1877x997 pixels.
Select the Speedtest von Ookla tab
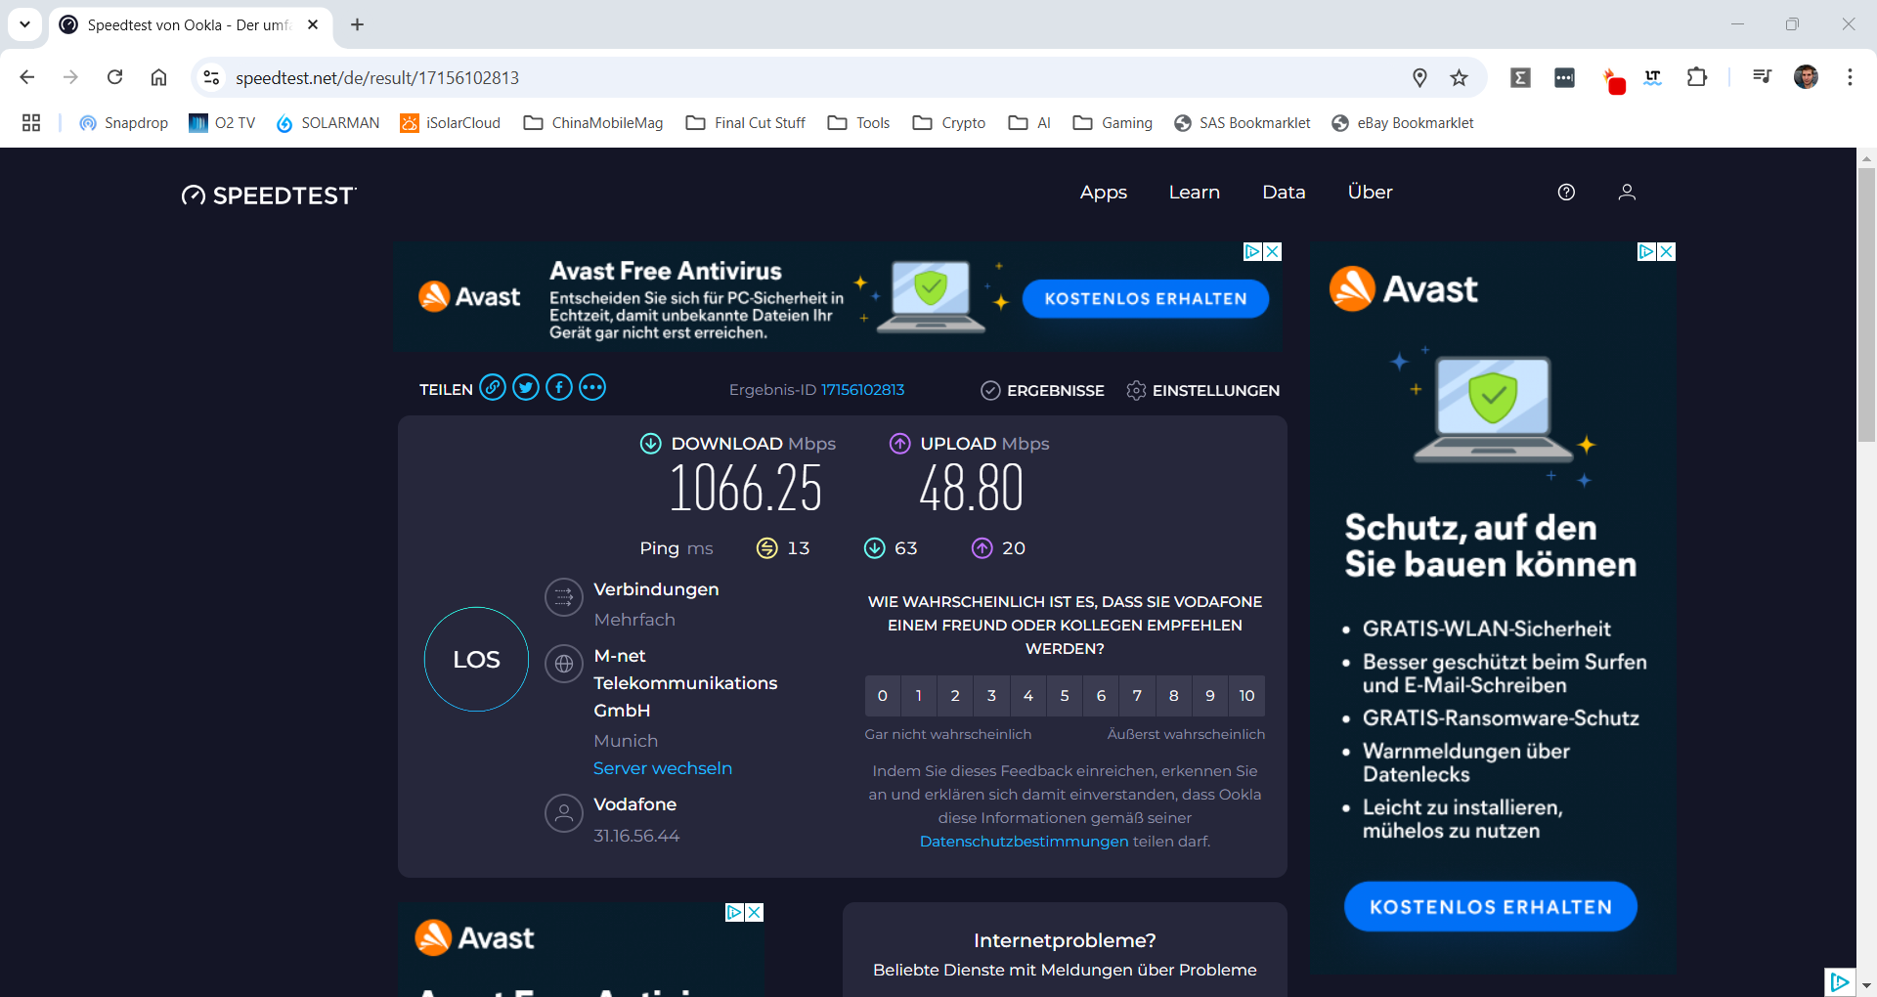(191, 24)
